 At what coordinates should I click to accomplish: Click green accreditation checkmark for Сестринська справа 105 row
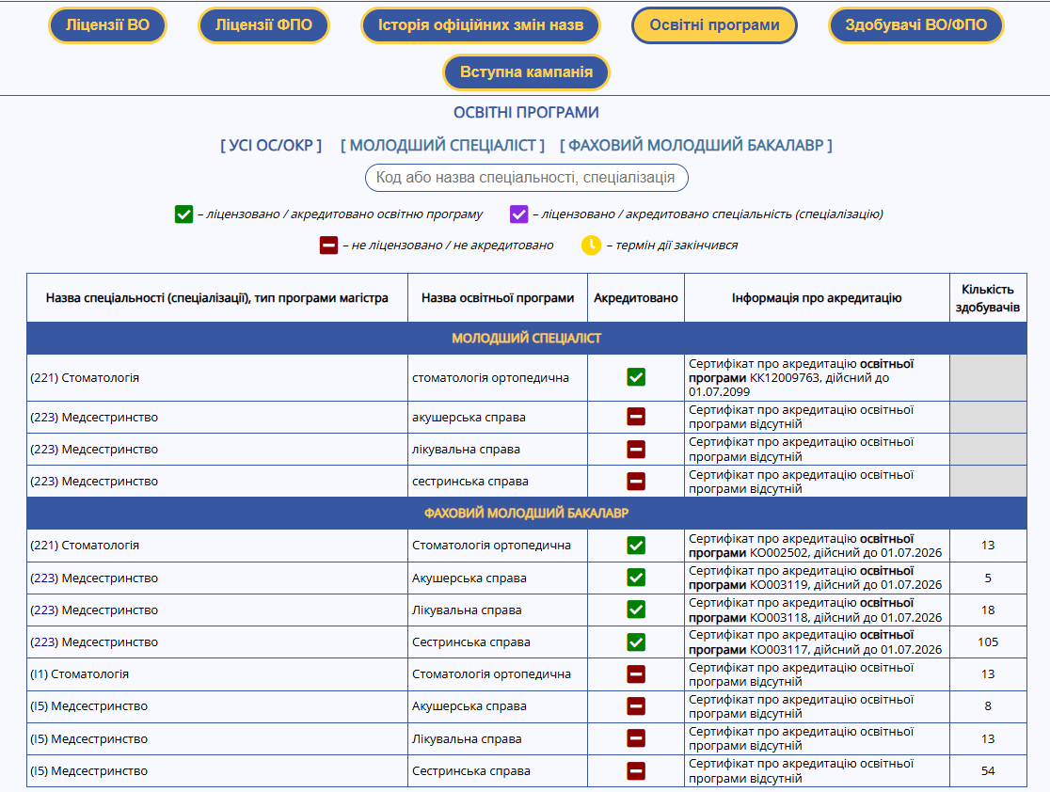[x=636, y=642]
